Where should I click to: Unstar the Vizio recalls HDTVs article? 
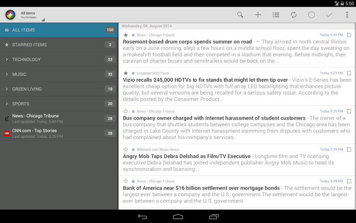(126, 73)
